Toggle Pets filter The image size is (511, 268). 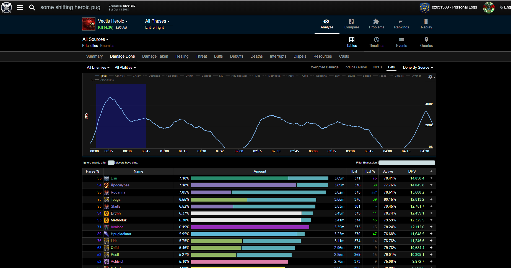coord(391,67)
